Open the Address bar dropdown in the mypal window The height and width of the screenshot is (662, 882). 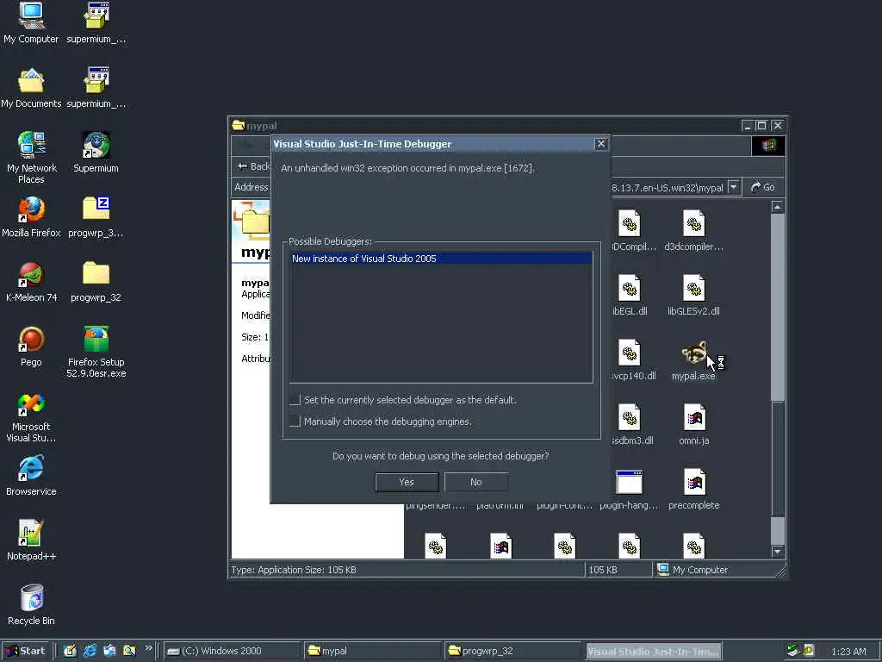[x=733, y=187]
